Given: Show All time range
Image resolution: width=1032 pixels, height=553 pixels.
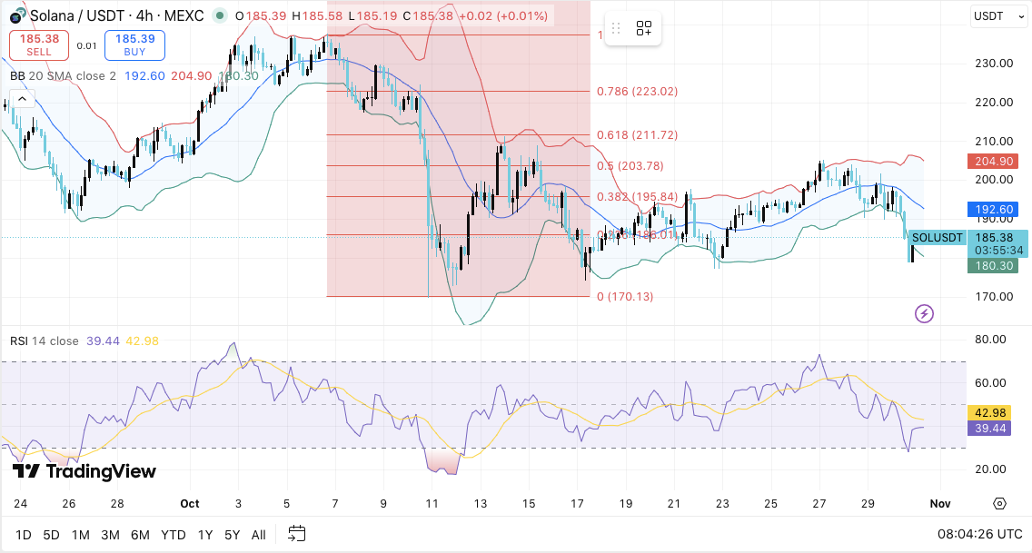Looking at the screenshot, I should click(x=259, y=535).
